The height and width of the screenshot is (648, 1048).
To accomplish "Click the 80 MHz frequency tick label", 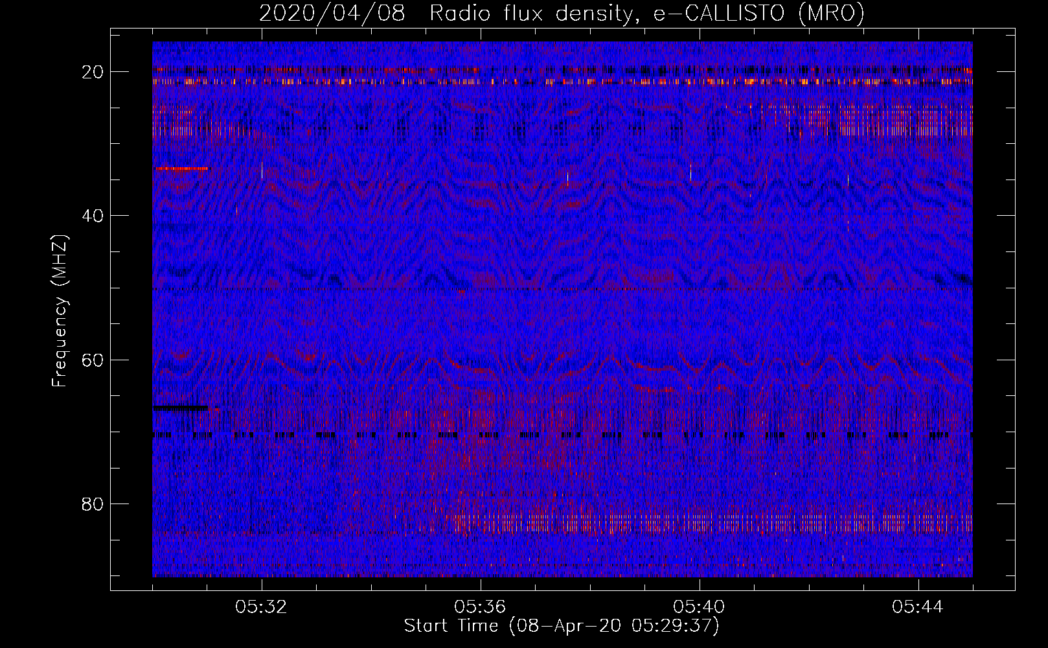I will point(93,504).
